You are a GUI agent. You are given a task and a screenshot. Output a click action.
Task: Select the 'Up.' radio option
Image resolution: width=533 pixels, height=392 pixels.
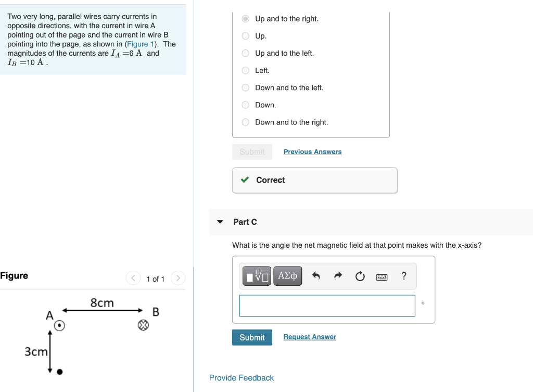(x=246, y=36)
